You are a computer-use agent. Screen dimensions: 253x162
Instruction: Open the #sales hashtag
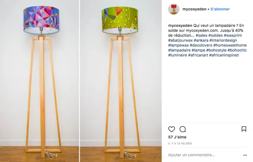[201, 35]
